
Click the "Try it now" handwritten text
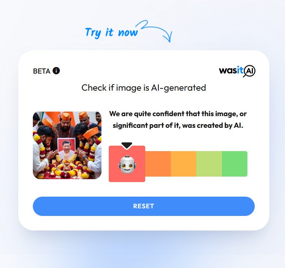coord(111,33)
